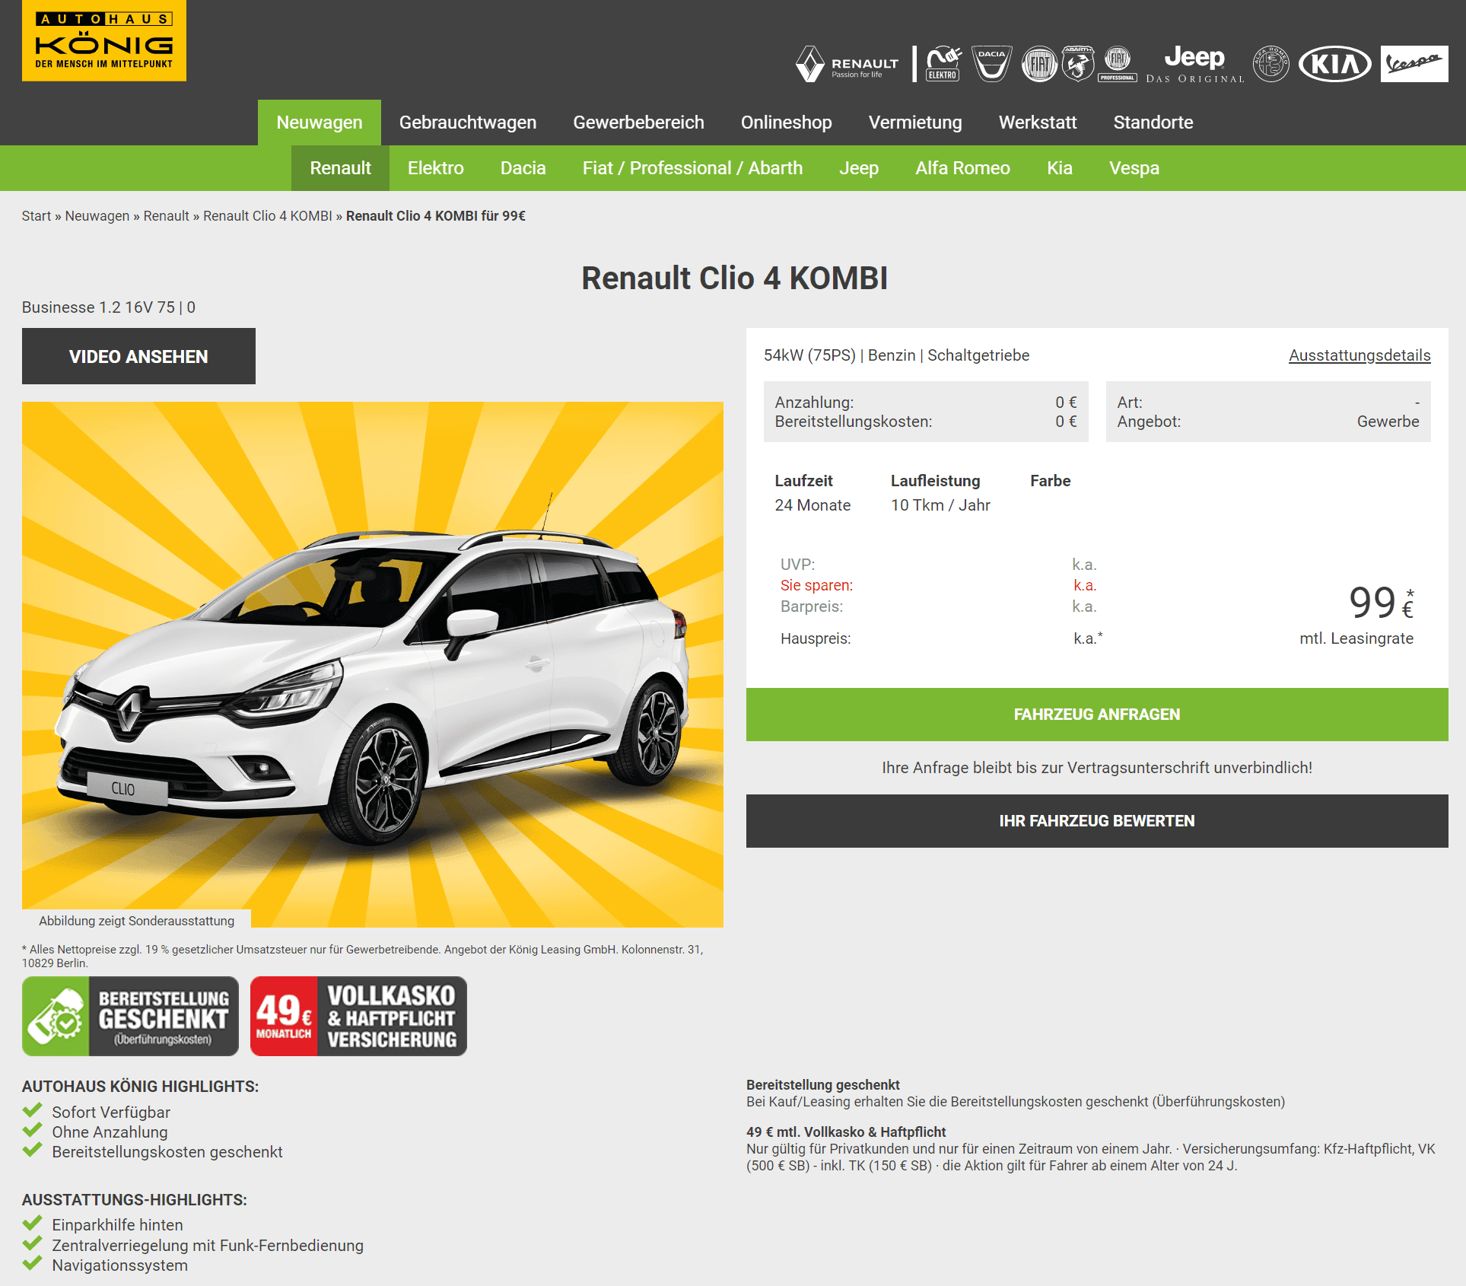Open the Dacia brand logo
1466x1286 pixels.
click(991, 64)
